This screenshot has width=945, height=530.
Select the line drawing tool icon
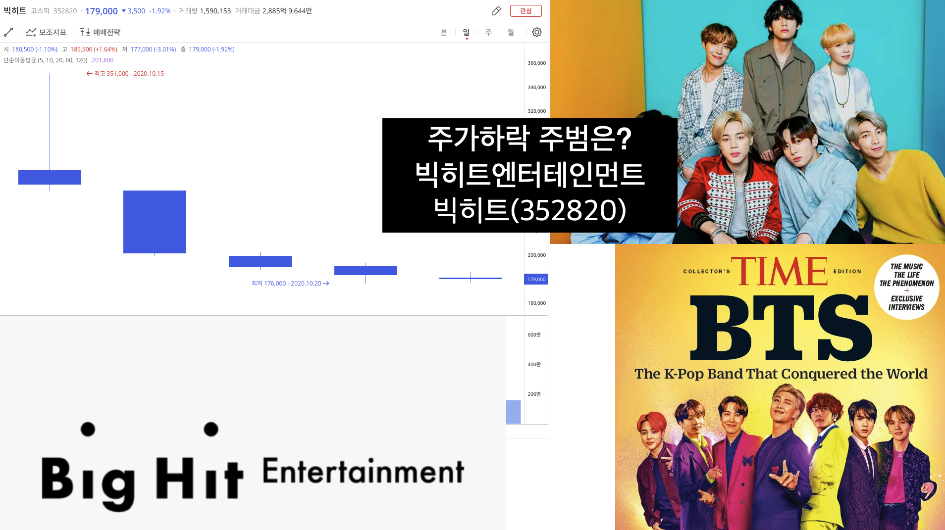8,32
